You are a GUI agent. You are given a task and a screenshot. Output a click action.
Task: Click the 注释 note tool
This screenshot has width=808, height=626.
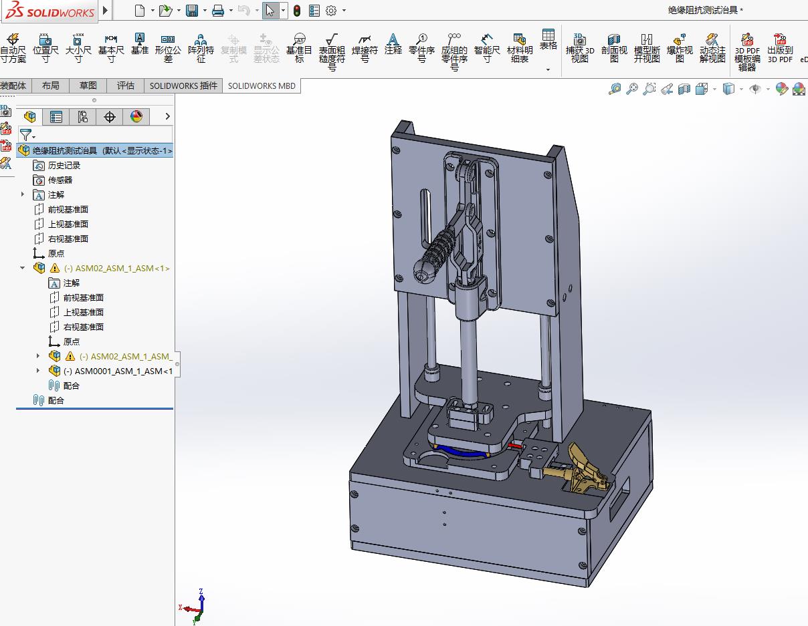(393, 44)
